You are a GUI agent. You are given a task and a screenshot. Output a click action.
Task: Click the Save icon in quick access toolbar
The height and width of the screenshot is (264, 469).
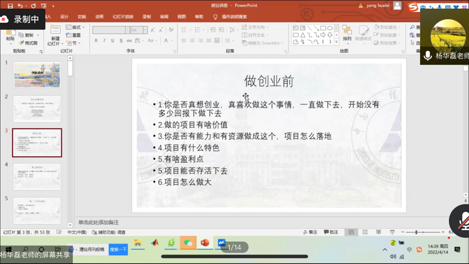[x=10, y=6]
